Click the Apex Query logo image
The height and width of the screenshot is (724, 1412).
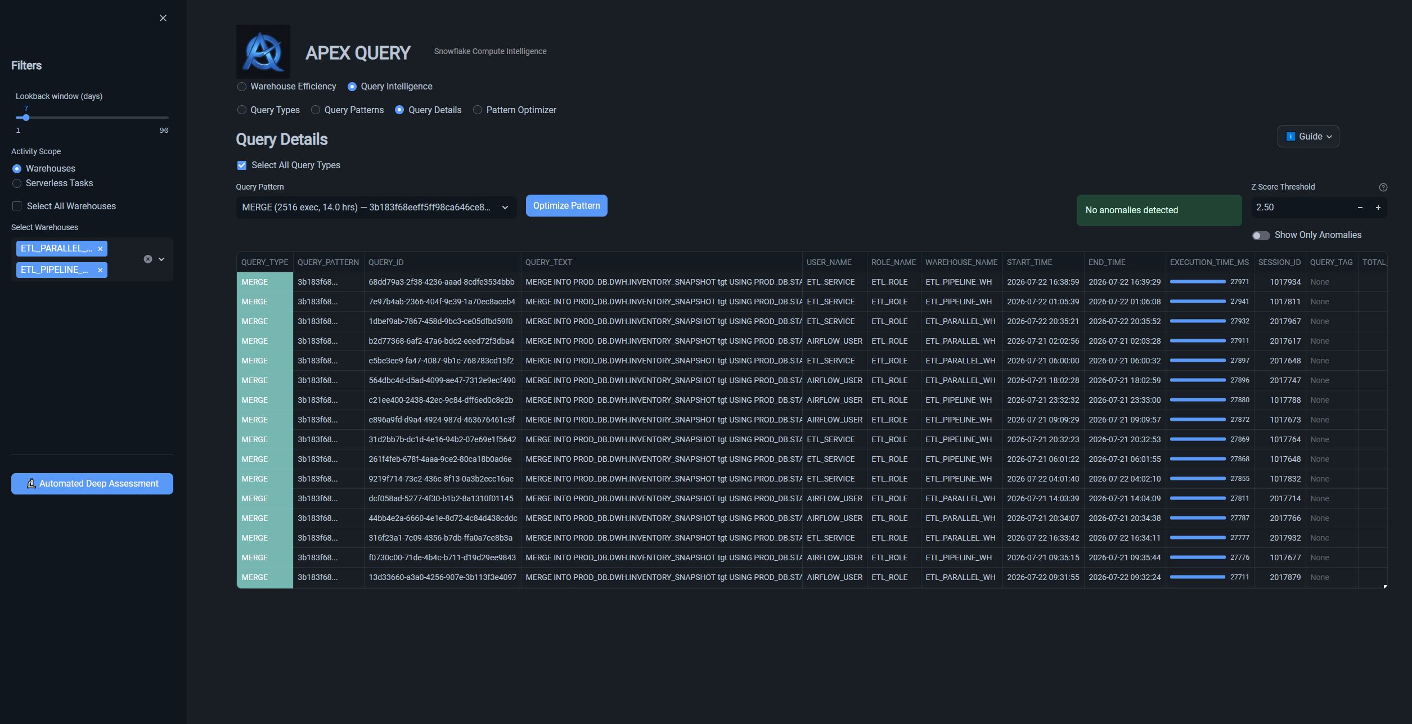click(263, 52)
